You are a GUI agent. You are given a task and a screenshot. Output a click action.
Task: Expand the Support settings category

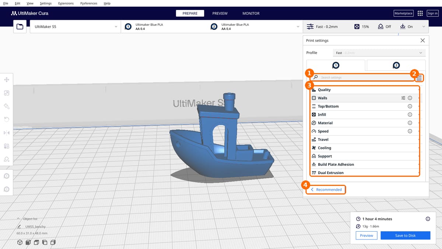click(x=365, y=156)
